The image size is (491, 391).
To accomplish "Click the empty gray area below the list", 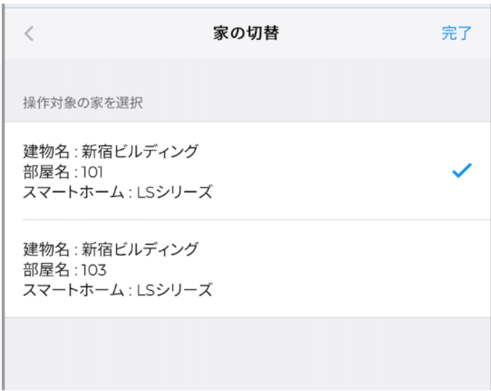I will [x=247, y=354].
